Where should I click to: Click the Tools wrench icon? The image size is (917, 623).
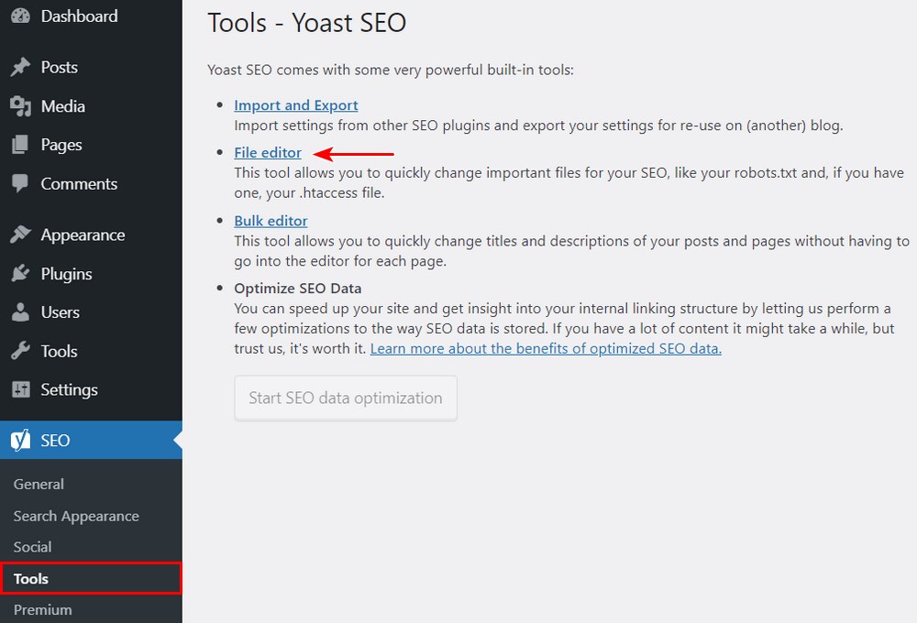[20, 351]
